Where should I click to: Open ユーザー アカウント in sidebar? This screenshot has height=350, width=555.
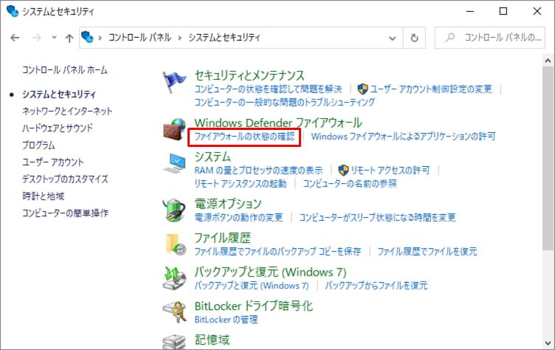point(53,162)
